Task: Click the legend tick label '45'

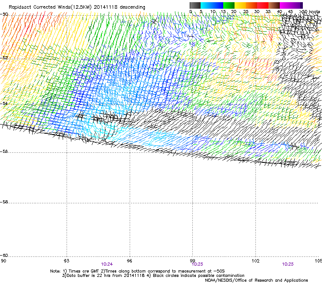Action: click(290, 12)
